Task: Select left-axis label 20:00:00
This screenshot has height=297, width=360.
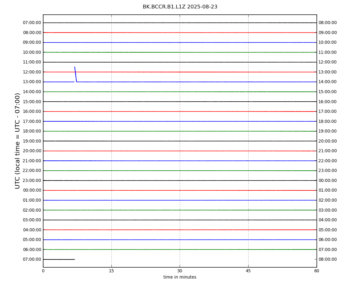Action: point(32,151)
